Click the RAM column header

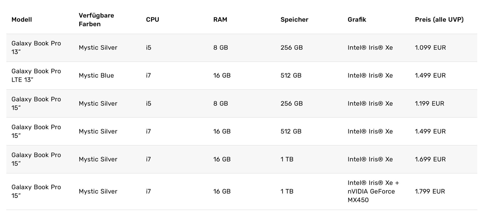[x=220, y=20]
